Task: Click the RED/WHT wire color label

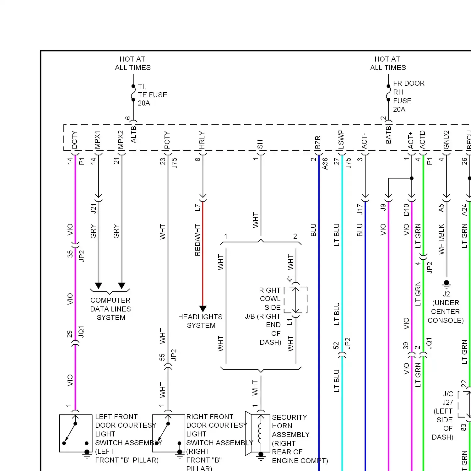Action: tap(198, 240)
